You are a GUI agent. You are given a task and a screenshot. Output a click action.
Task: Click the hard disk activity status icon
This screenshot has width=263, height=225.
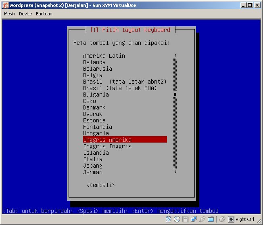[x=168, y=219]
